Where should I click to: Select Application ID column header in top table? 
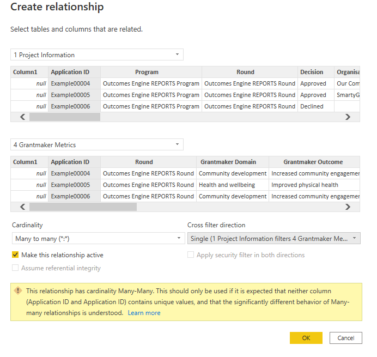(70, 72)
